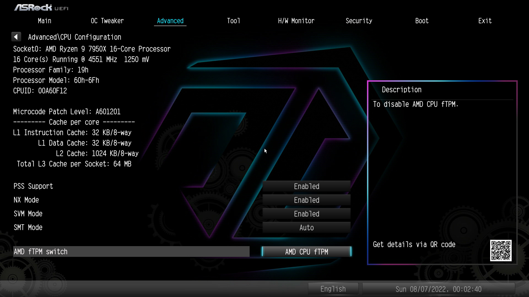Open the AMD CPU fTPM value selector

[306, 252]
